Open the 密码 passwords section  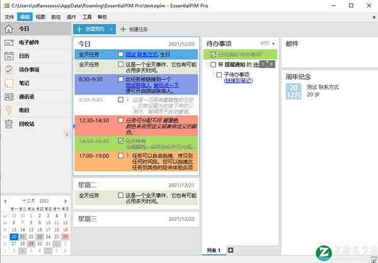tap(35, 110)
